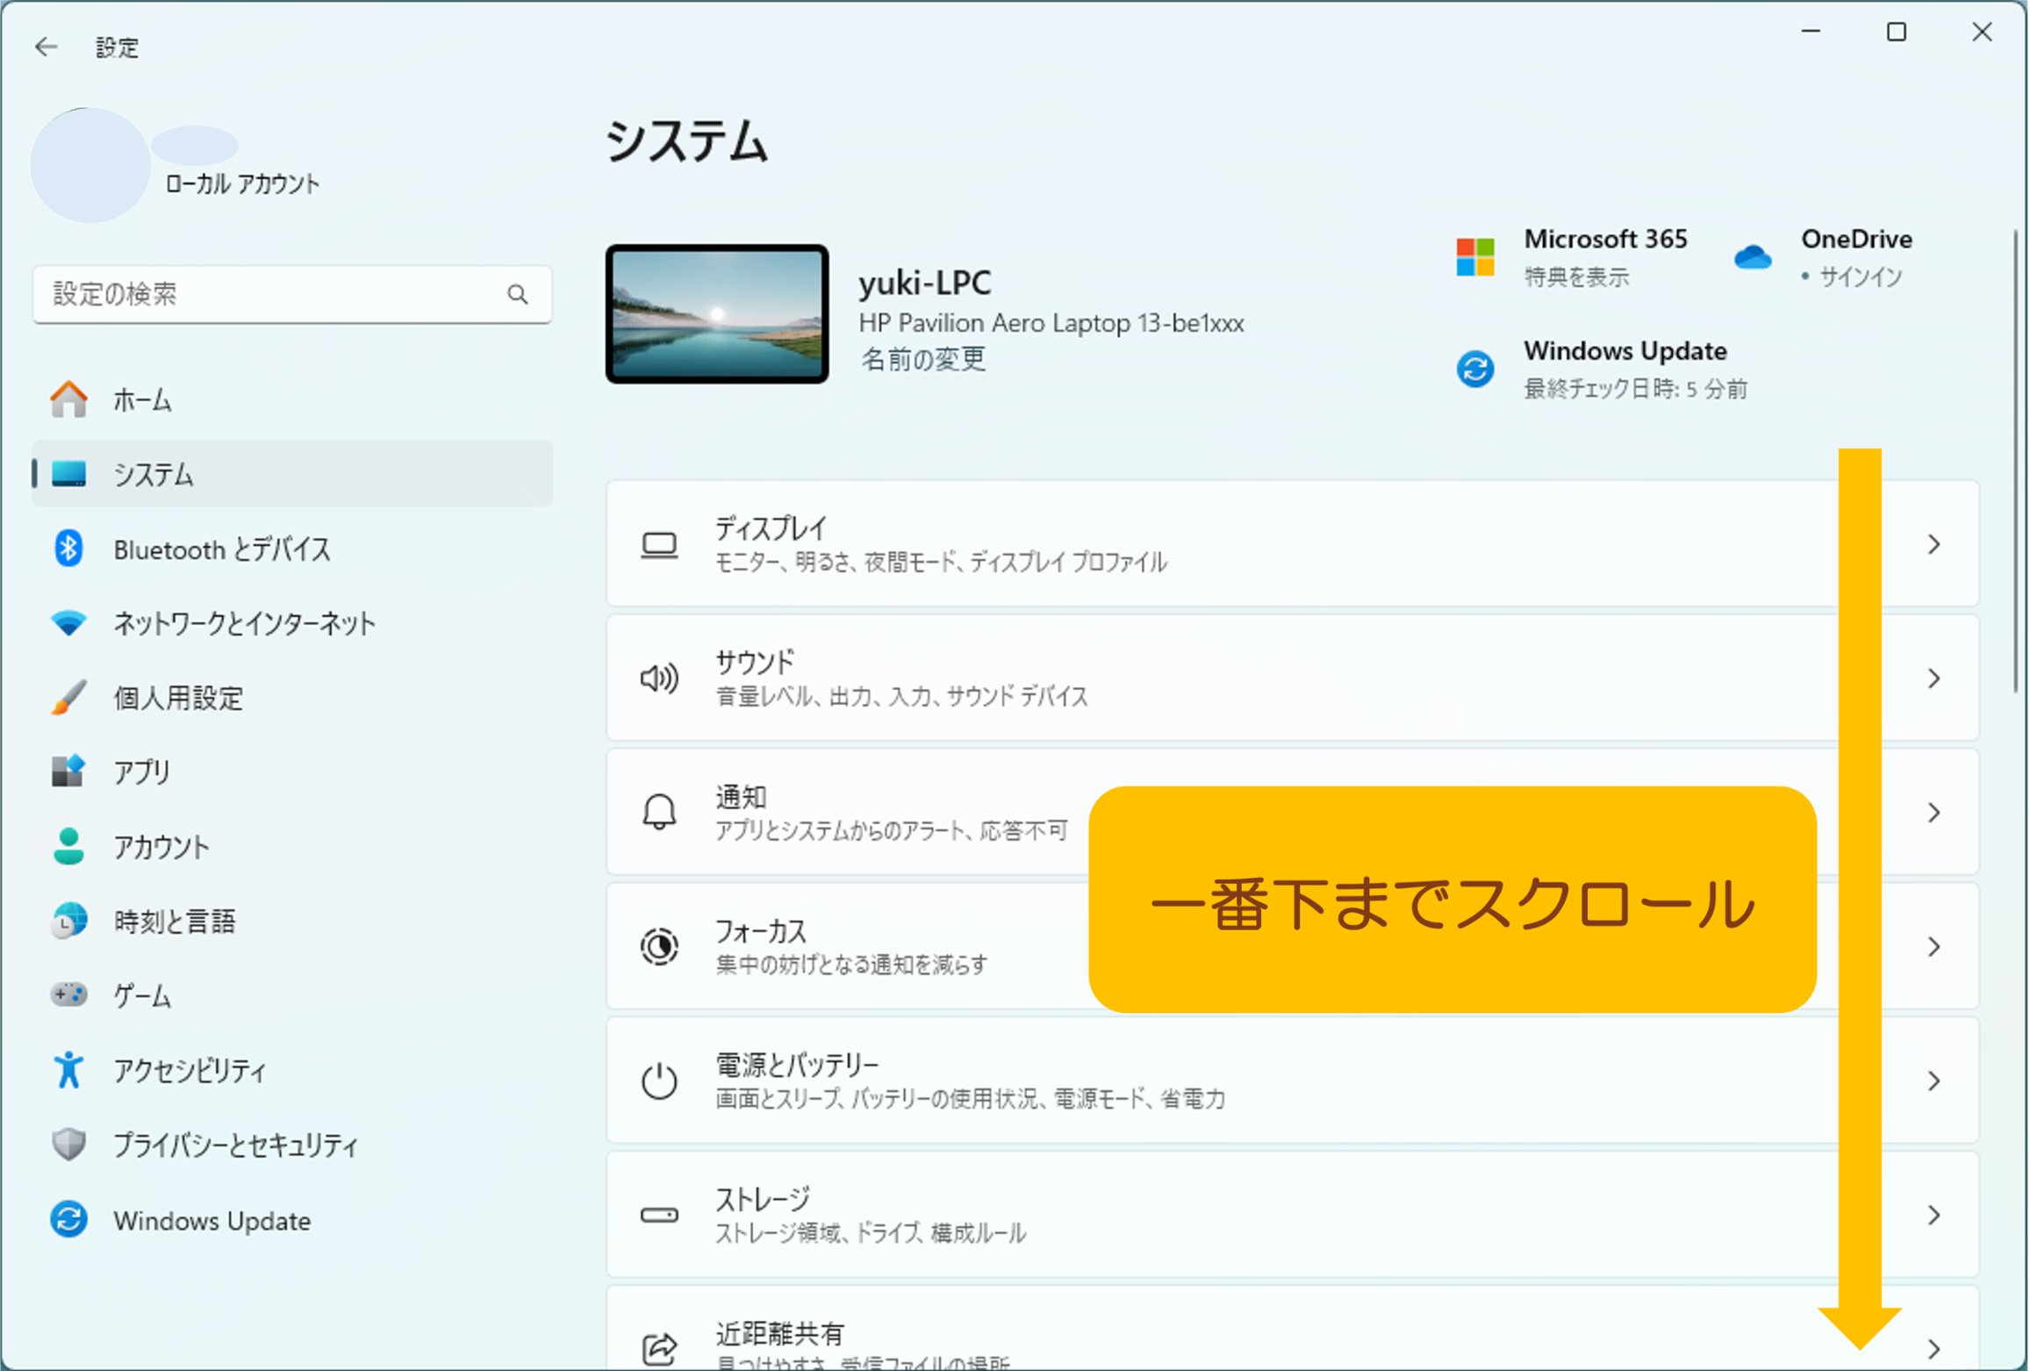Open the ホーム home icon in sidebar
The height and width of the screenshot is (1371, 2030).
coord(68,400)
